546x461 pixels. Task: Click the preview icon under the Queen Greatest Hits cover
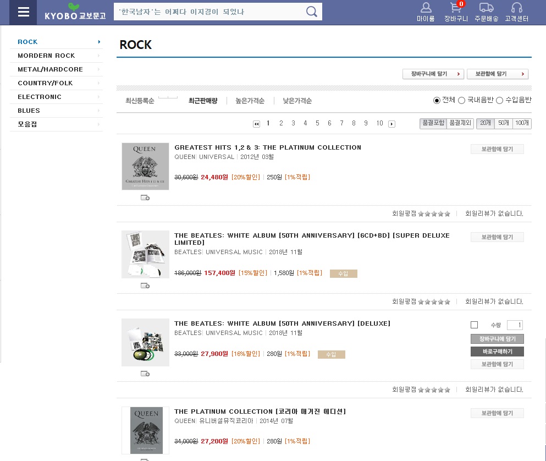[x=145, y=197]
